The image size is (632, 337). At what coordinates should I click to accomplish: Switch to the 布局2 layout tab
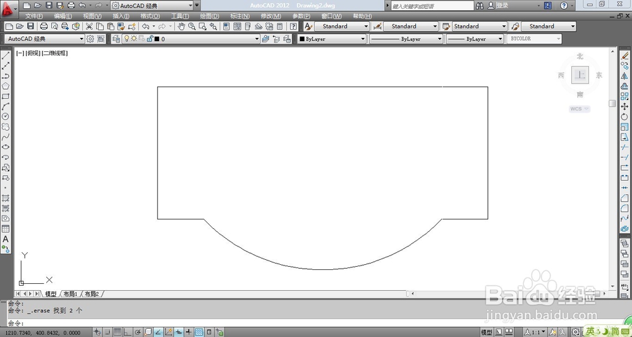(92, 294)
